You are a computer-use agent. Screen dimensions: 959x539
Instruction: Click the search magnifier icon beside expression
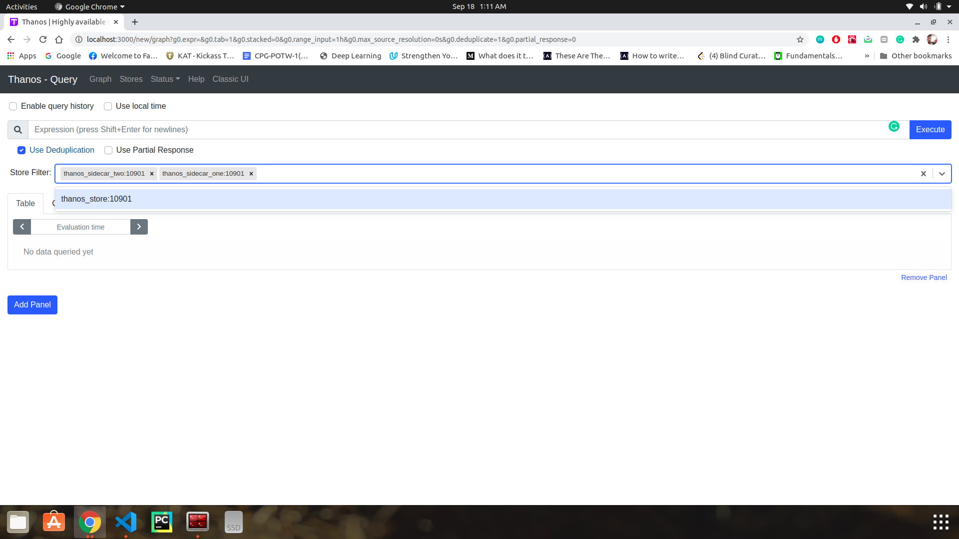(x=18, y=130)
